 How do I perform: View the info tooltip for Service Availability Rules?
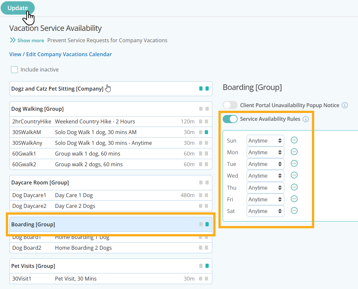pos(305,119)
